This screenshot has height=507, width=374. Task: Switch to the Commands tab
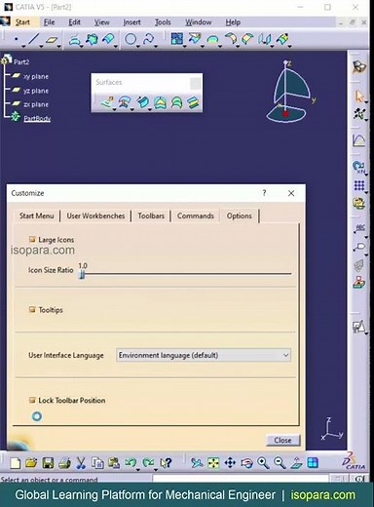(x=196, y=215)
